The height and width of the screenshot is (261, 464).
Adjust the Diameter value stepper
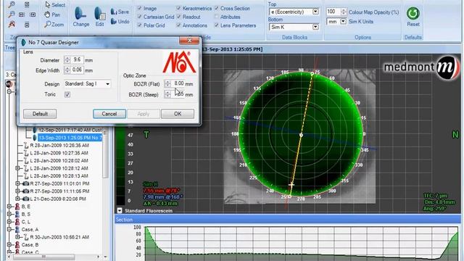click(x=67, y=59)
